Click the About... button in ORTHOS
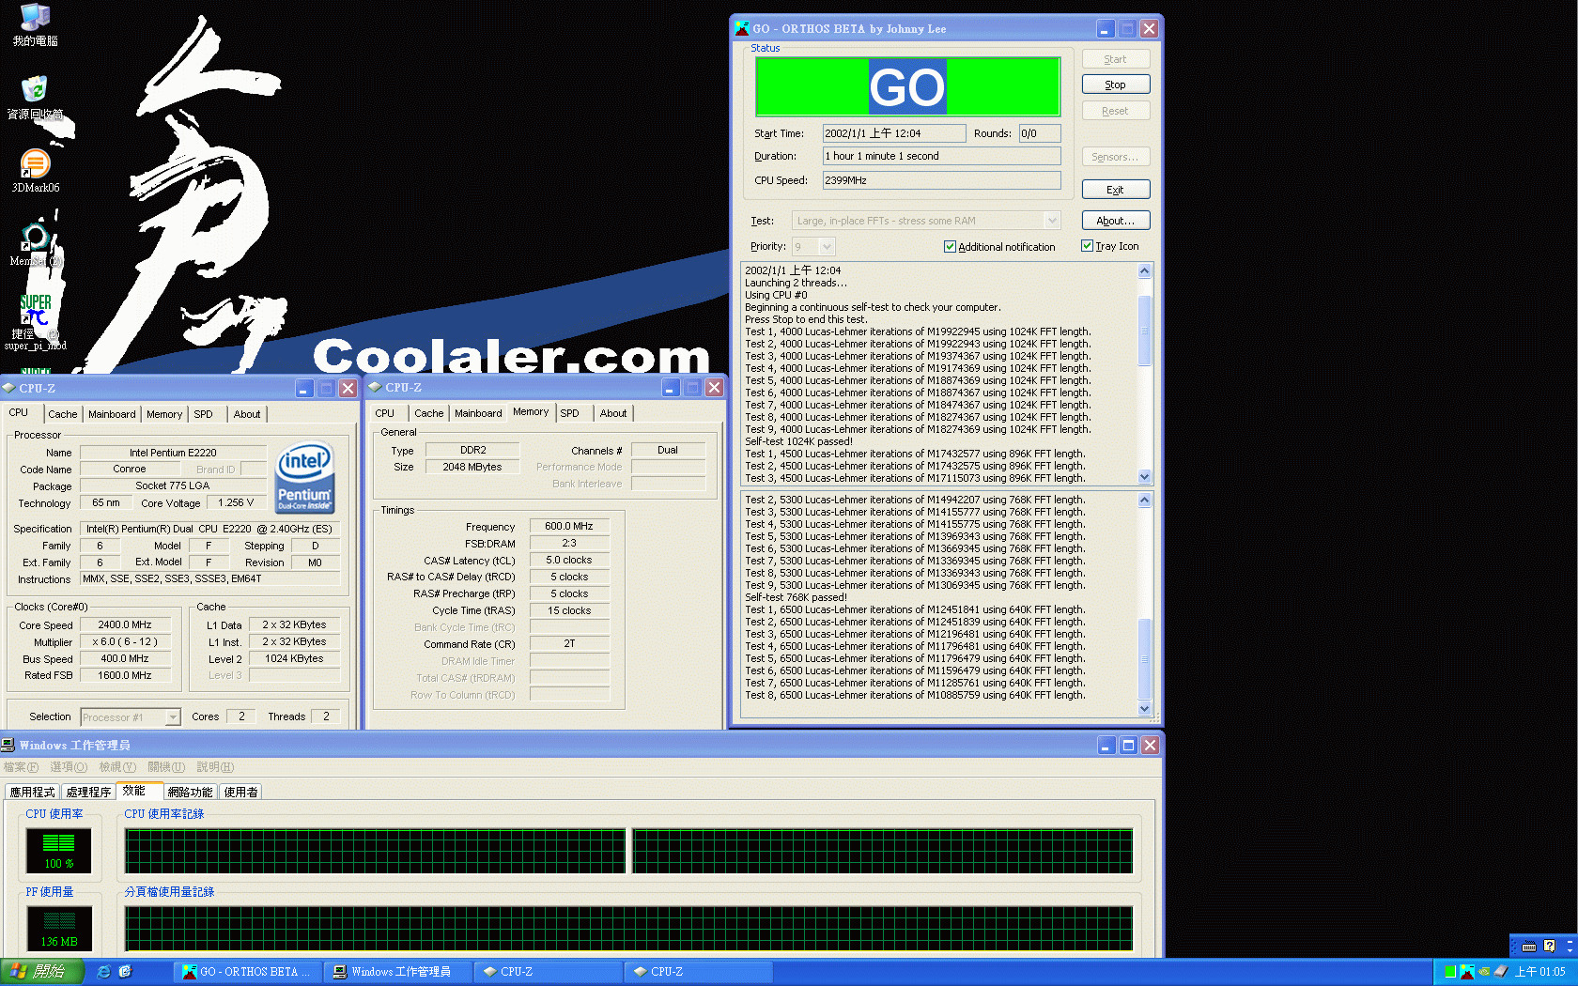The height and width of the screenshot is (986, 1578). (1115, 221)
